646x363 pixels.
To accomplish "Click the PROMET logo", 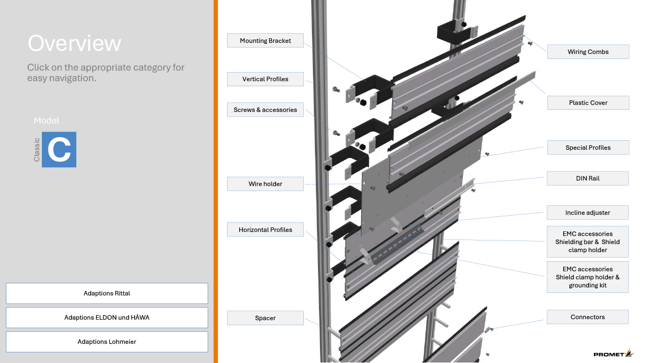I will [613, 354].
